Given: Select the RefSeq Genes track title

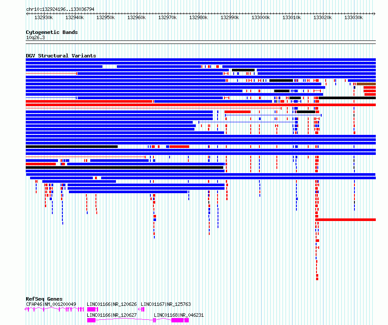Looking at the screenshot, I should click(x=44, y=299).
